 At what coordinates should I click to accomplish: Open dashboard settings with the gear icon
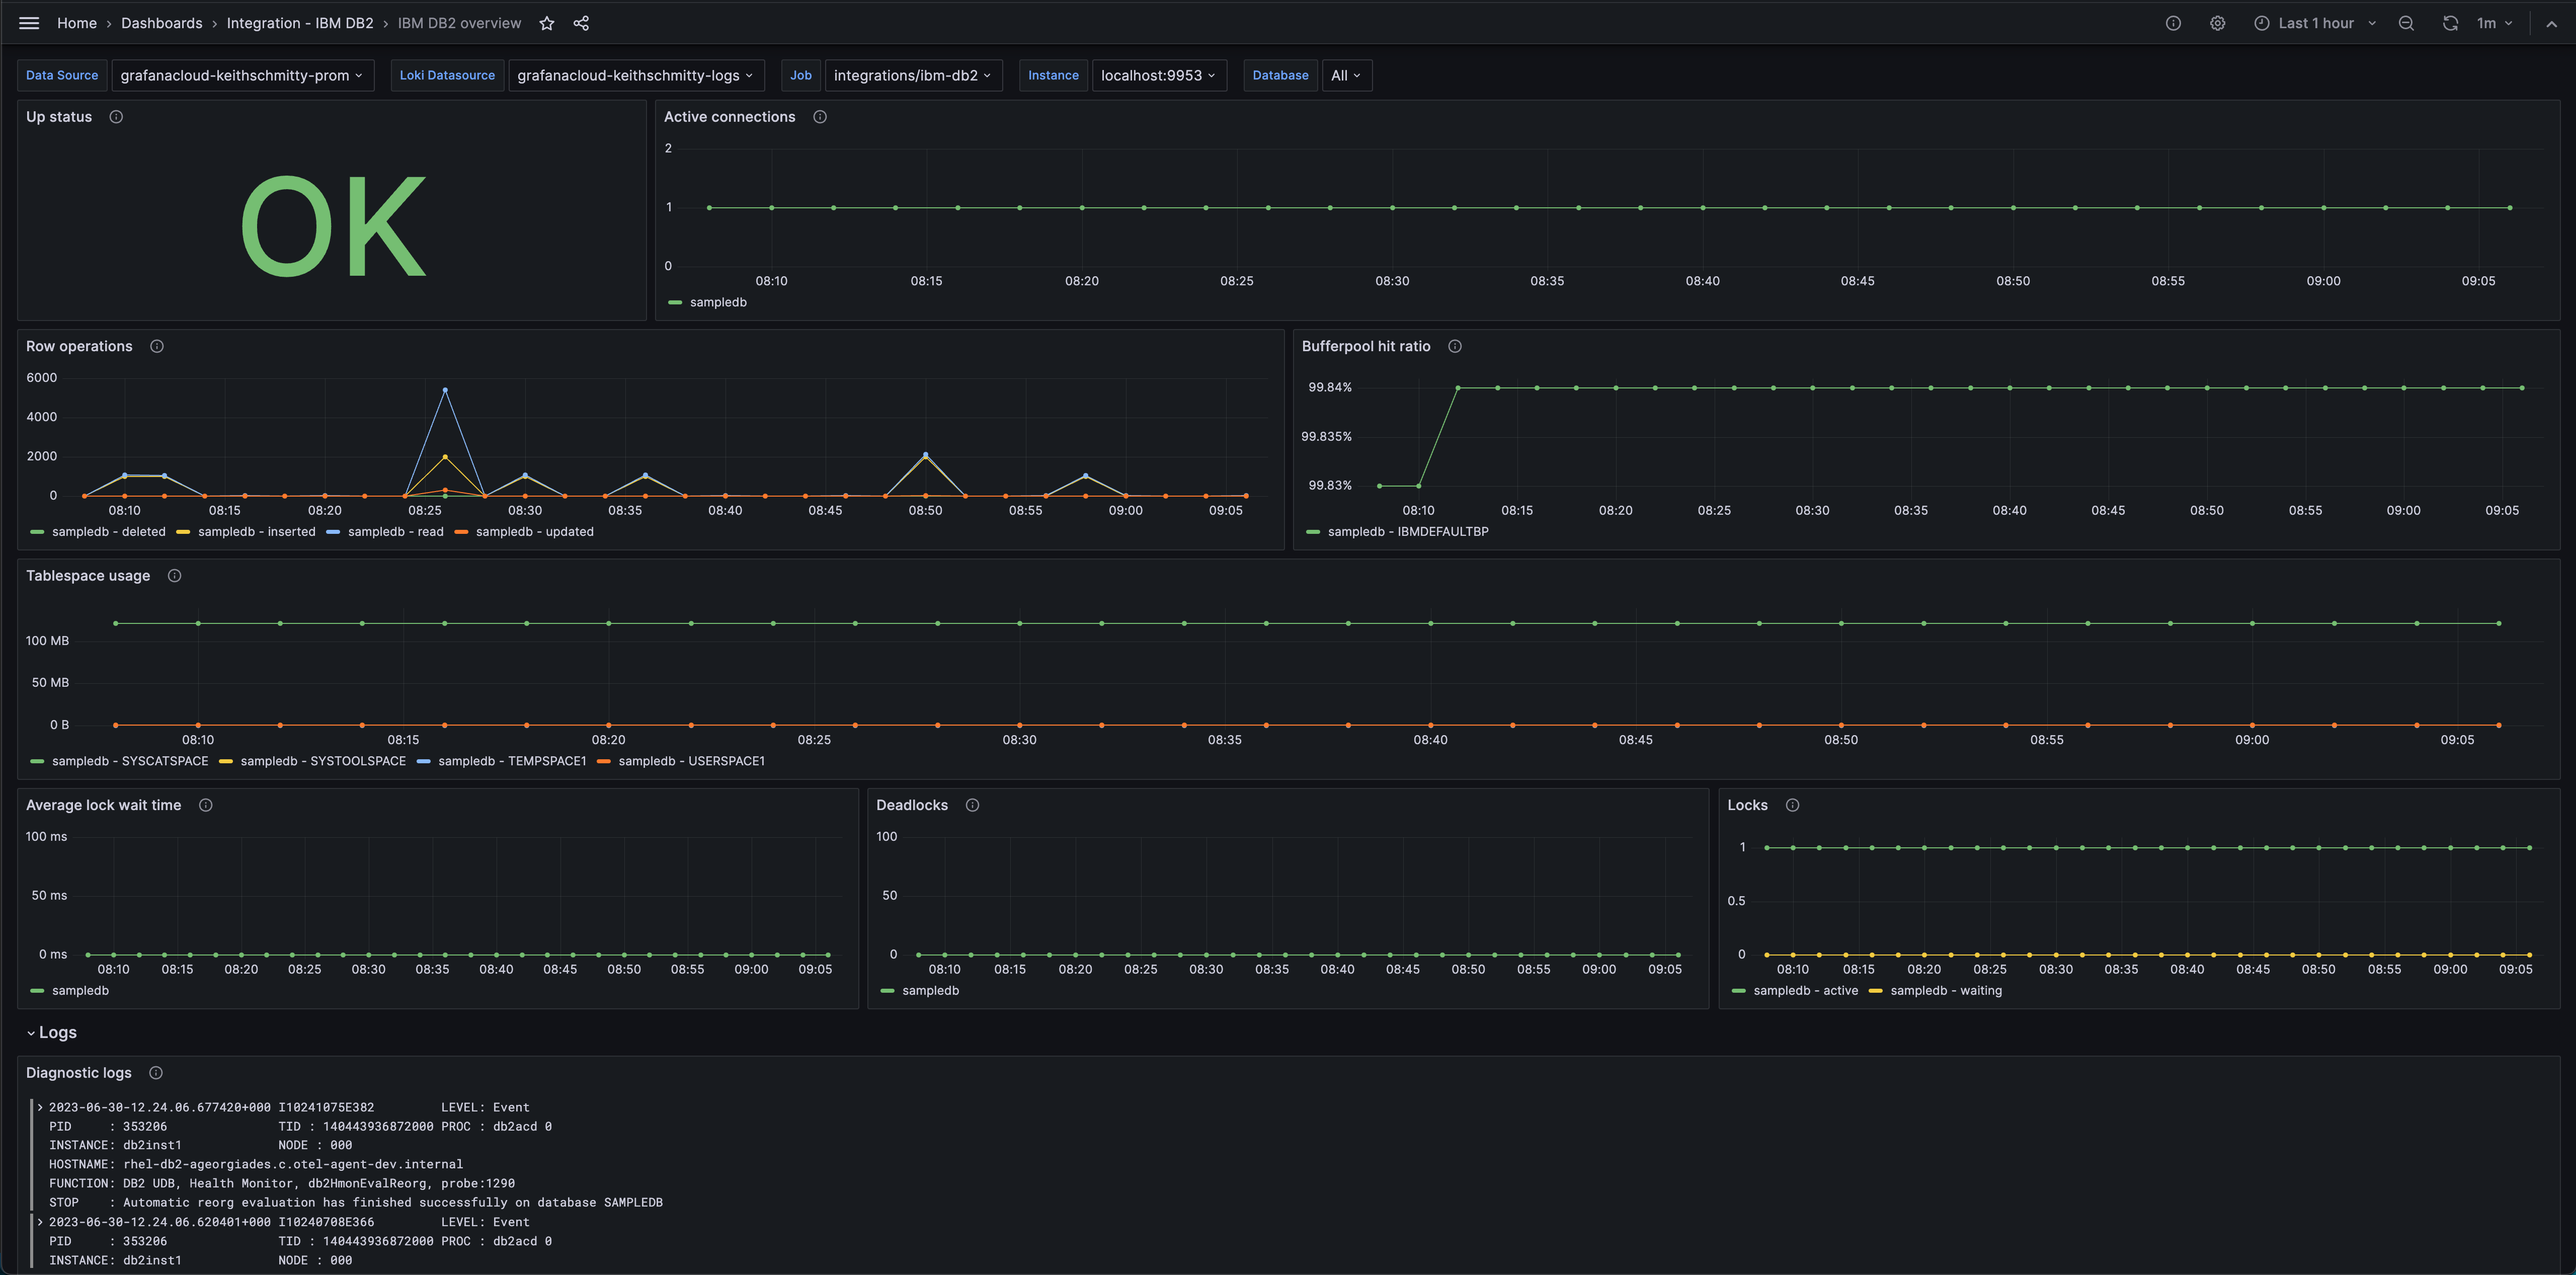(2217, 23)
